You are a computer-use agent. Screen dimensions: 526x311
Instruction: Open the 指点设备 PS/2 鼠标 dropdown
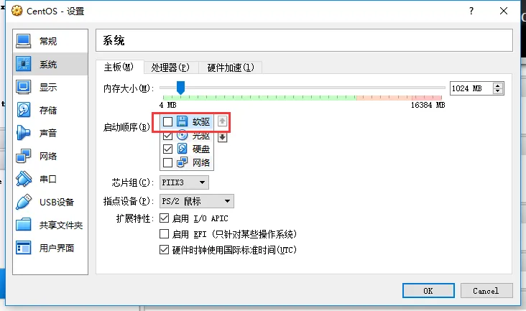pos(197,201)
